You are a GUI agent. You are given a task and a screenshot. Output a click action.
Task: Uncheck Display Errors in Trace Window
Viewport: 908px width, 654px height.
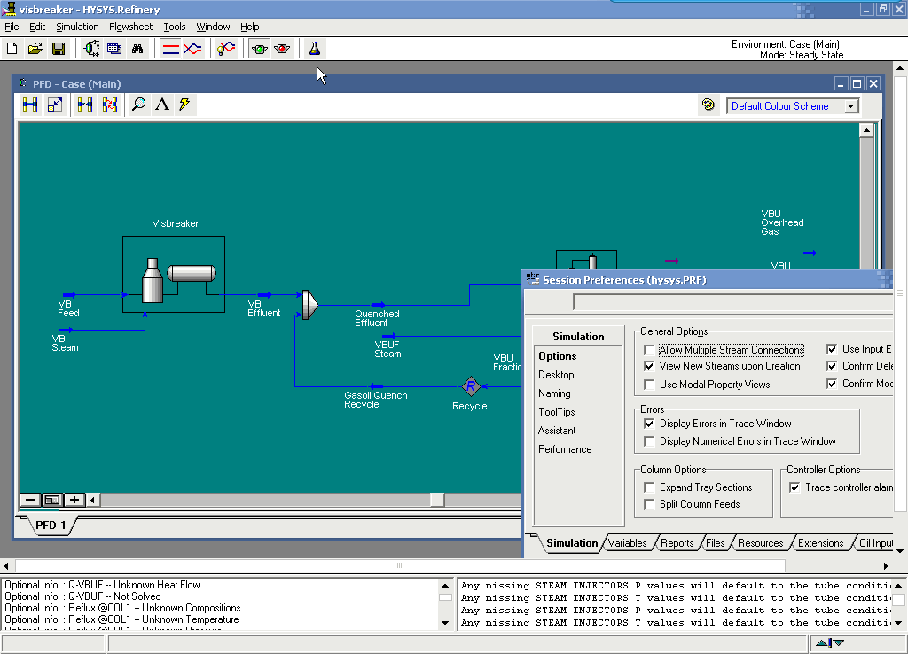[x=649, y=424]
